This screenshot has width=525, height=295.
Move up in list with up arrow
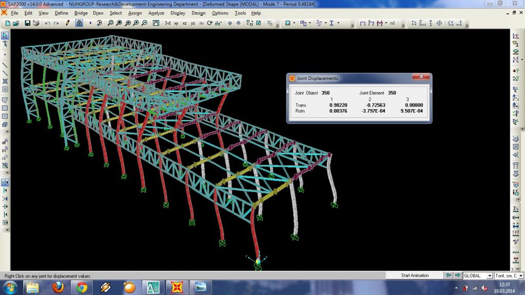tap(230, 23)
